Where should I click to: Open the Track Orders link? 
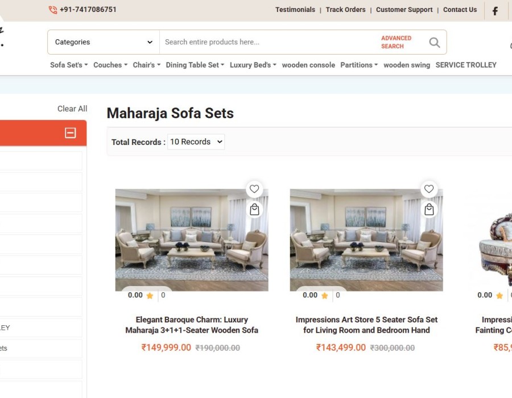coord(345,10)
